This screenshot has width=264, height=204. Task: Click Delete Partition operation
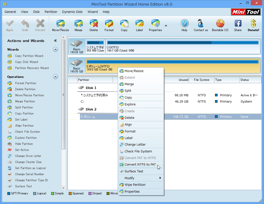(25, 89)
